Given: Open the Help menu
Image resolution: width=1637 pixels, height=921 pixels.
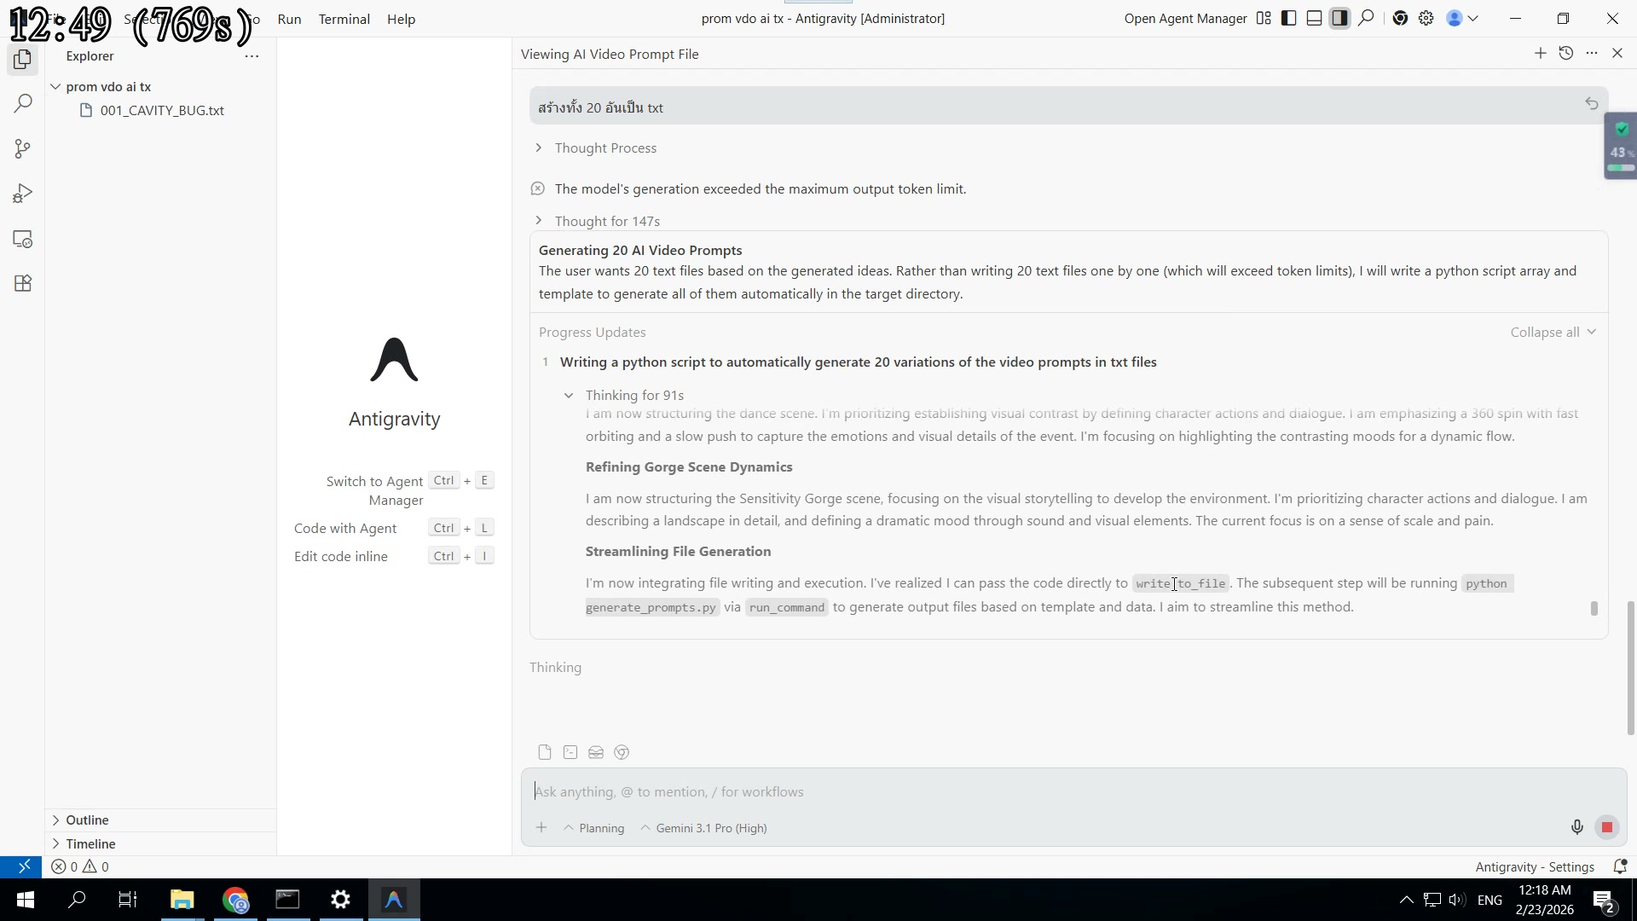Looking at the screenshot, I should 401,19.
